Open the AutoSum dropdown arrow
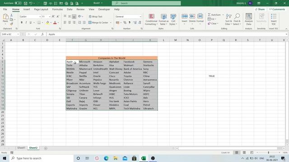Image resolution: width=289 pixels, height=162 pixels. tap(223, 15)
